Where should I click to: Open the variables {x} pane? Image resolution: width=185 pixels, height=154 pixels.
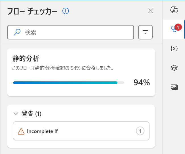click(174, 48)
